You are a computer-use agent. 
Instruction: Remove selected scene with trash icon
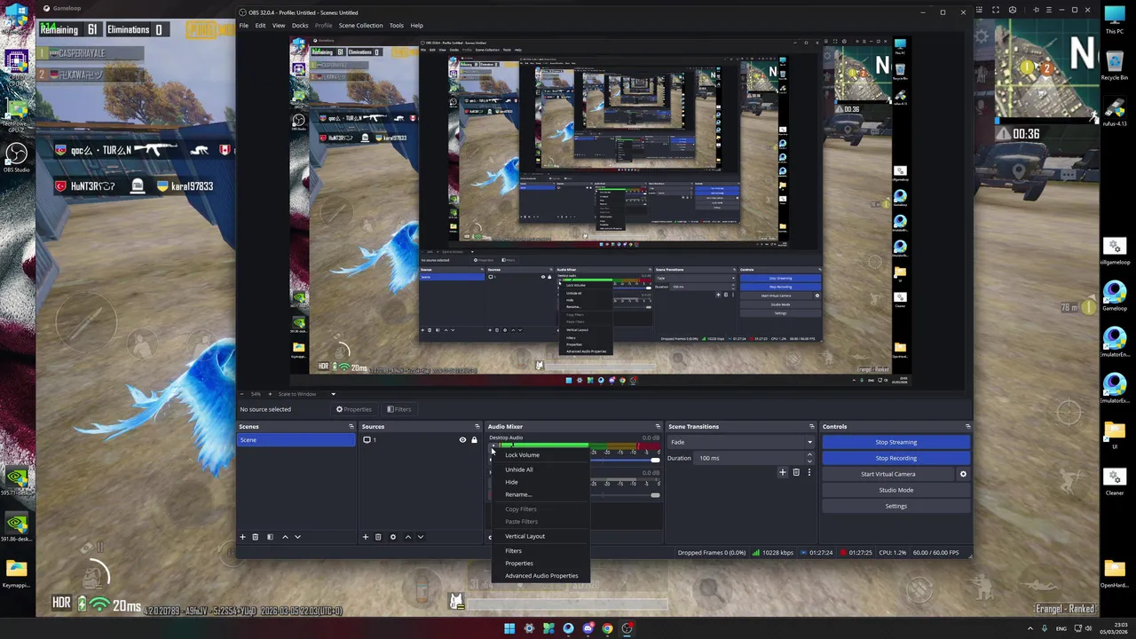pyautogui.click(x=256, y=537)
